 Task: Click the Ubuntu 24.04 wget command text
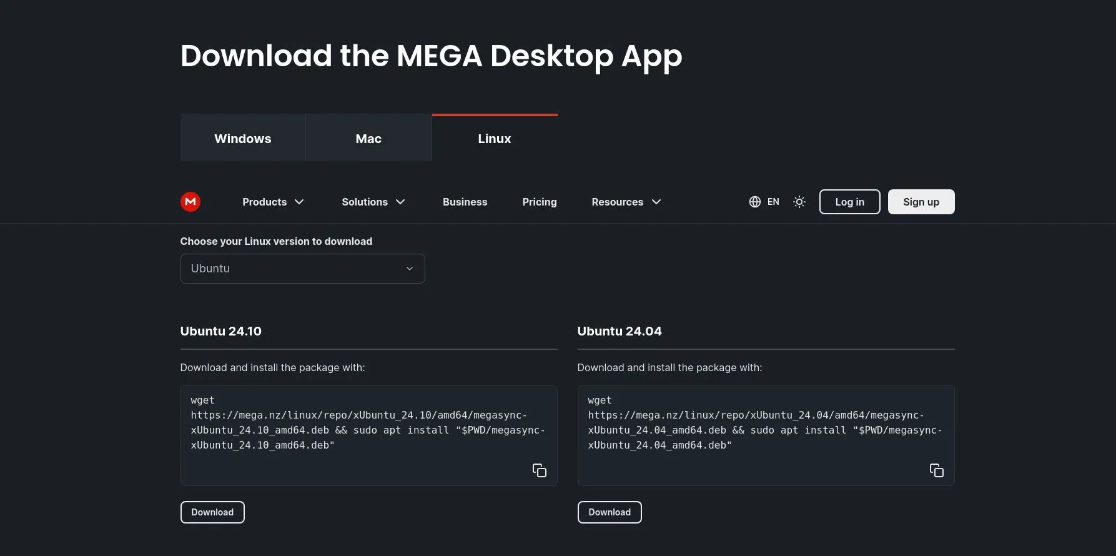point(765,423)
